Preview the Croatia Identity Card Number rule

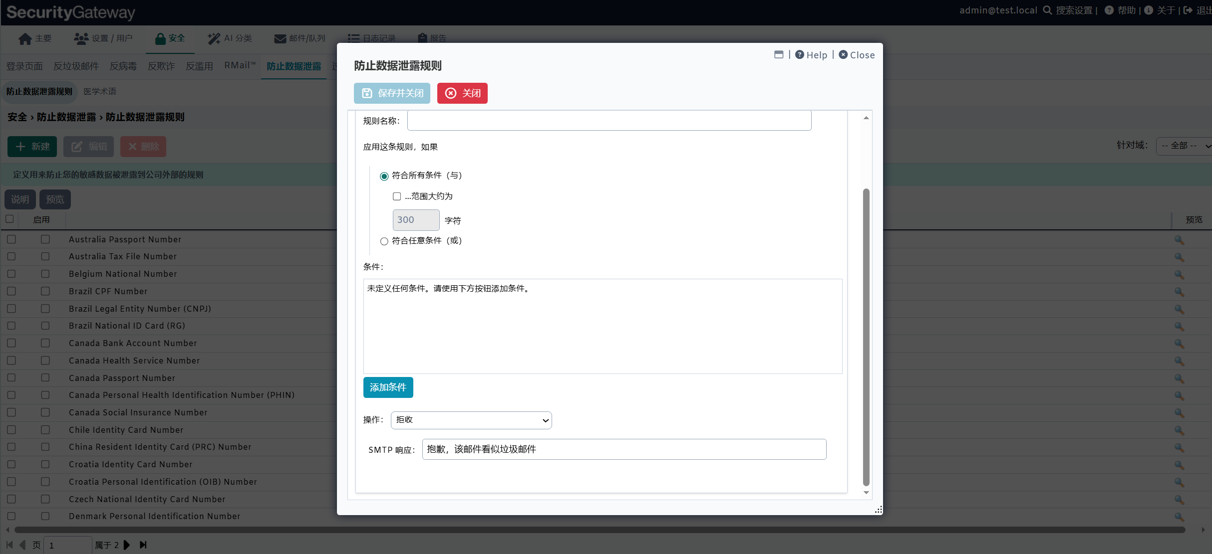pos(1179,465)
